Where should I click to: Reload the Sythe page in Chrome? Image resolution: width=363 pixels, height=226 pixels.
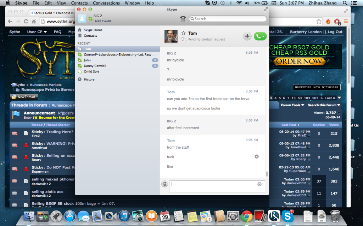coord(26,22)
